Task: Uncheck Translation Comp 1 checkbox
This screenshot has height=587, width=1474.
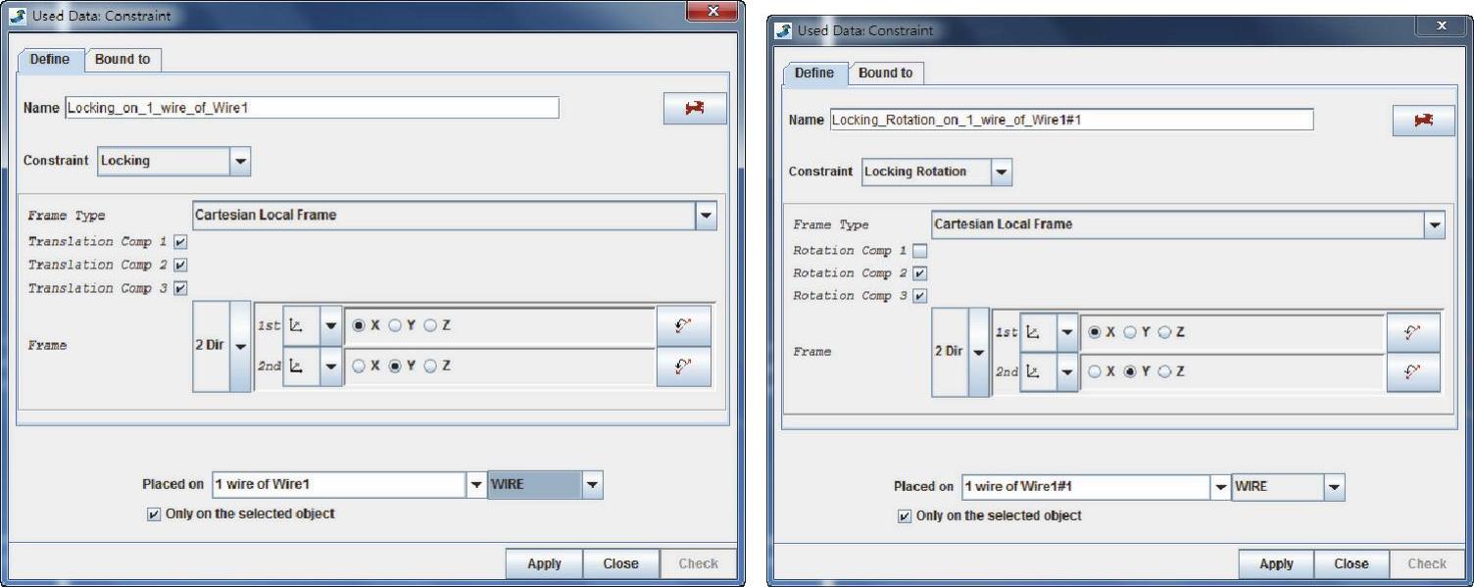Action: (180, 241)
